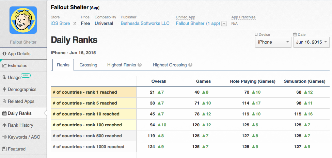Click the chart icon beside Estimates
This screenshot has height=158, width=332.
coord(4,65)
